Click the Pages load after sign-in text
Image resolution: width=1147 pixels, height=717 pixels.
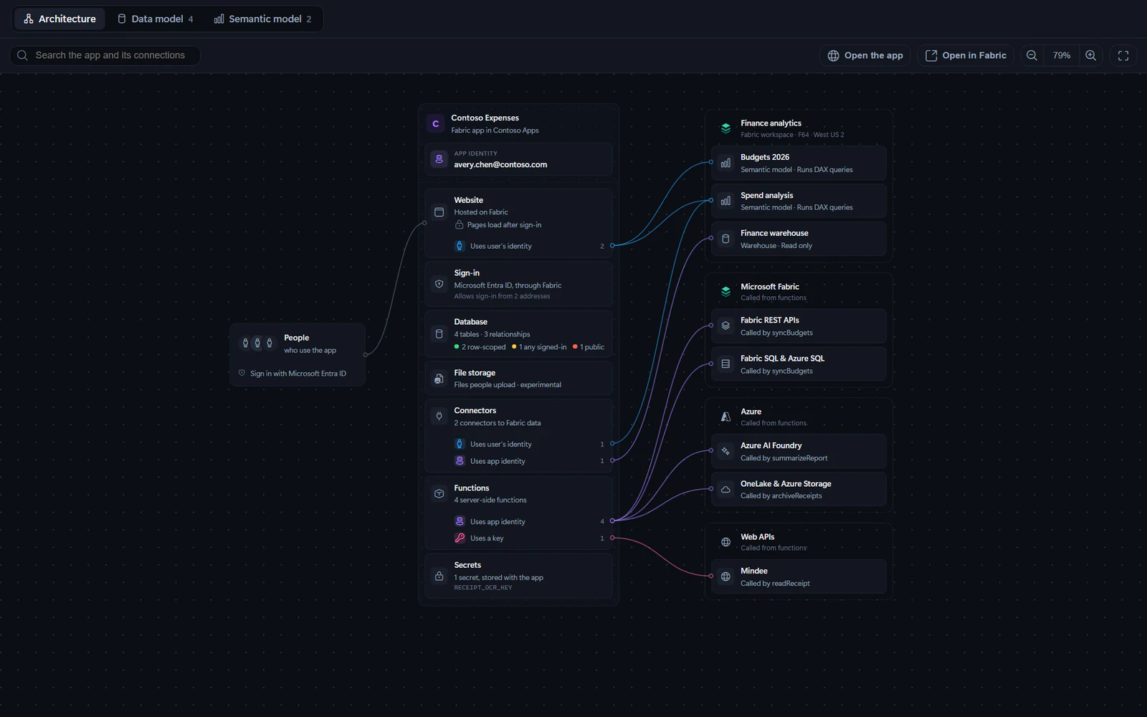coord(504,225)
